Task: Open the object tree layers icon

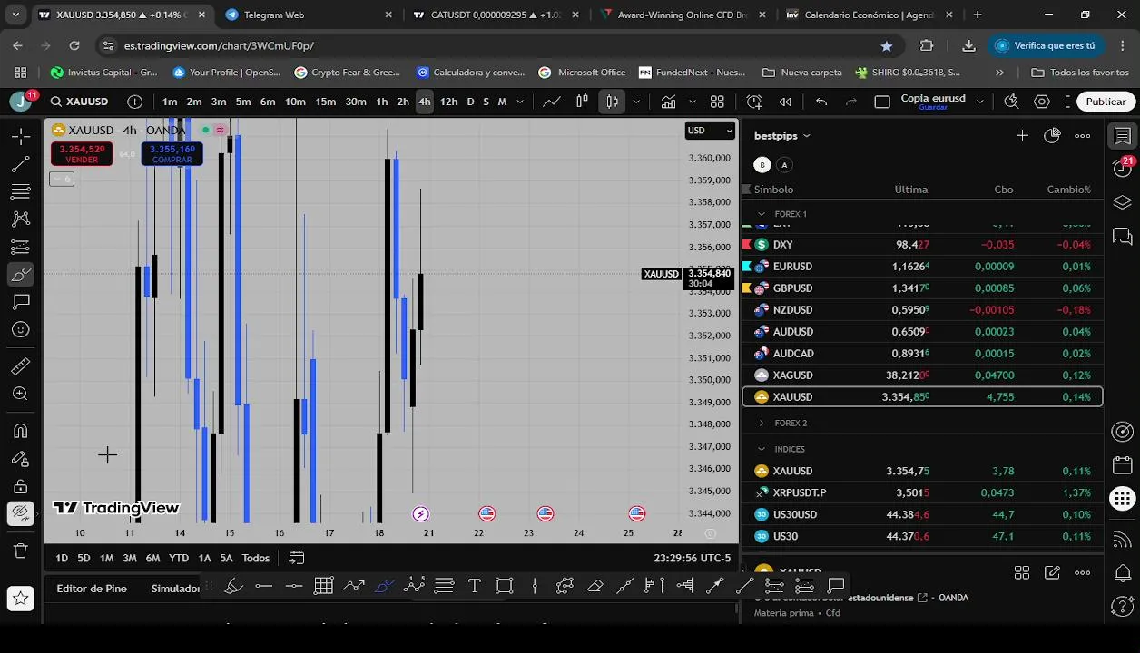Action: [1123, 201]
